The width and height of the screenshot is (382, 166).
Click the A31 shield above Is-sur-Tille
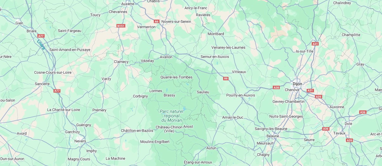click(x=315, y=44)
